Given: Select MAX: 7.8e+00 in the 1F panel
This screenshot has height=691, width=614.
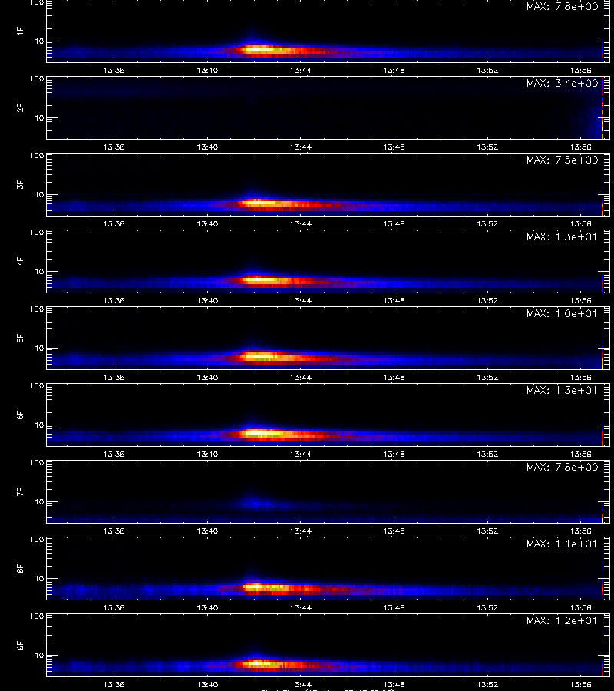Looking at the screenshot, I should click(562, 7).
